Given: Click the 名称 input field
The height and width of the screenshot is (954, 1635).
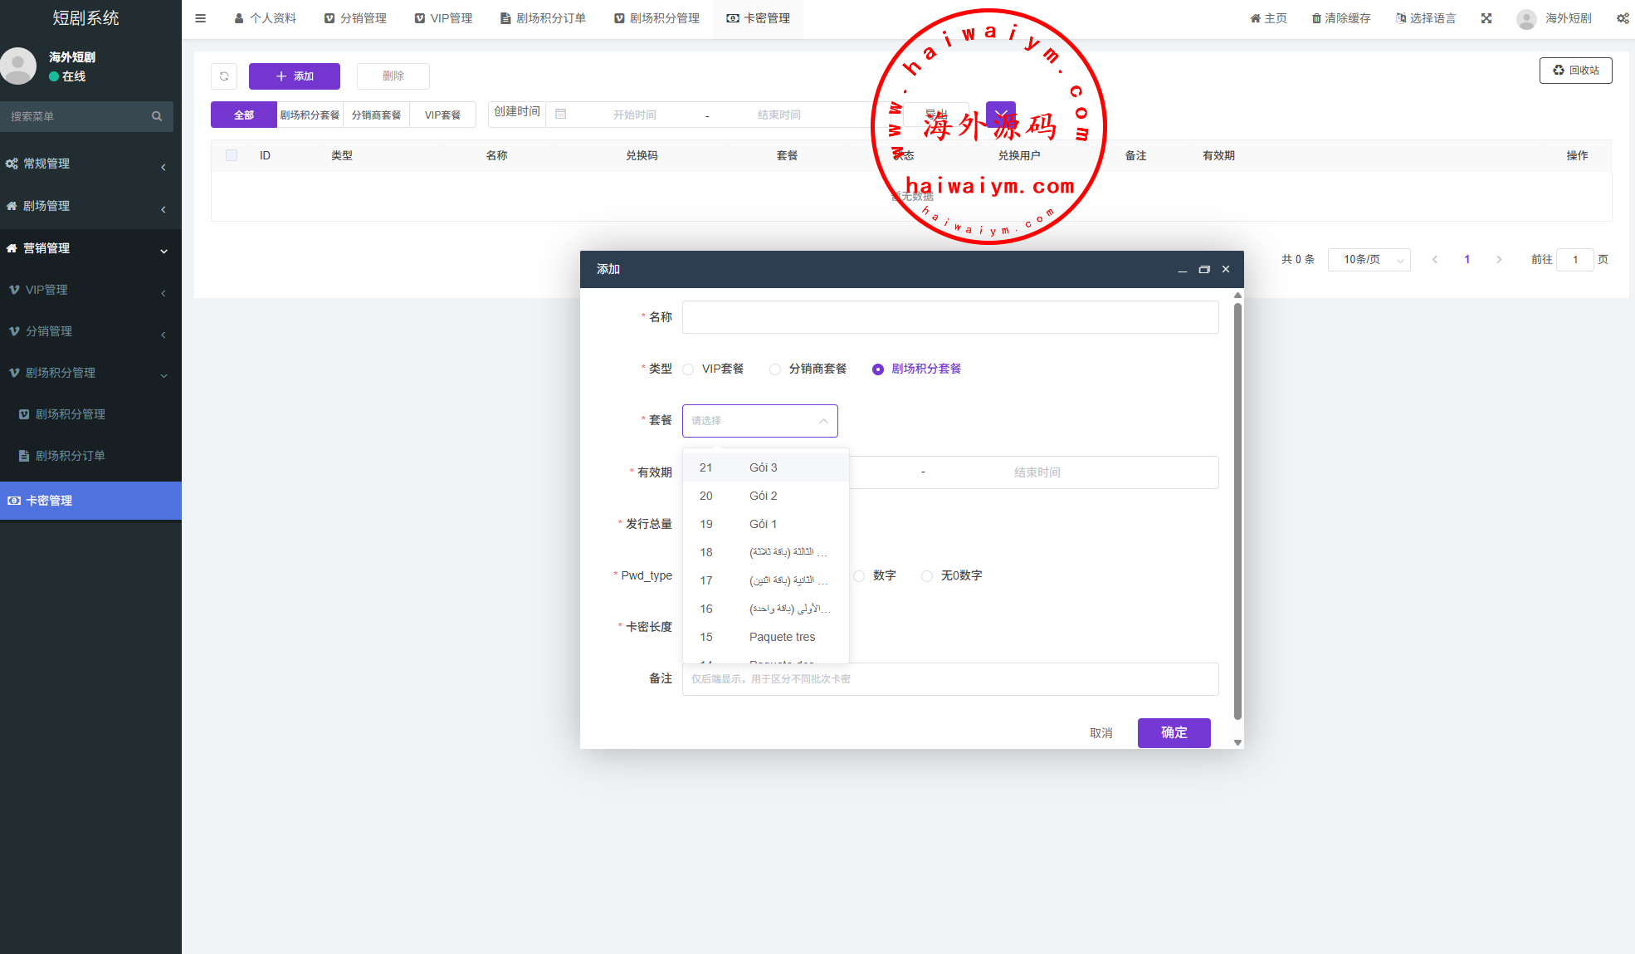Looking at the screenshot, I should [949, 317].
